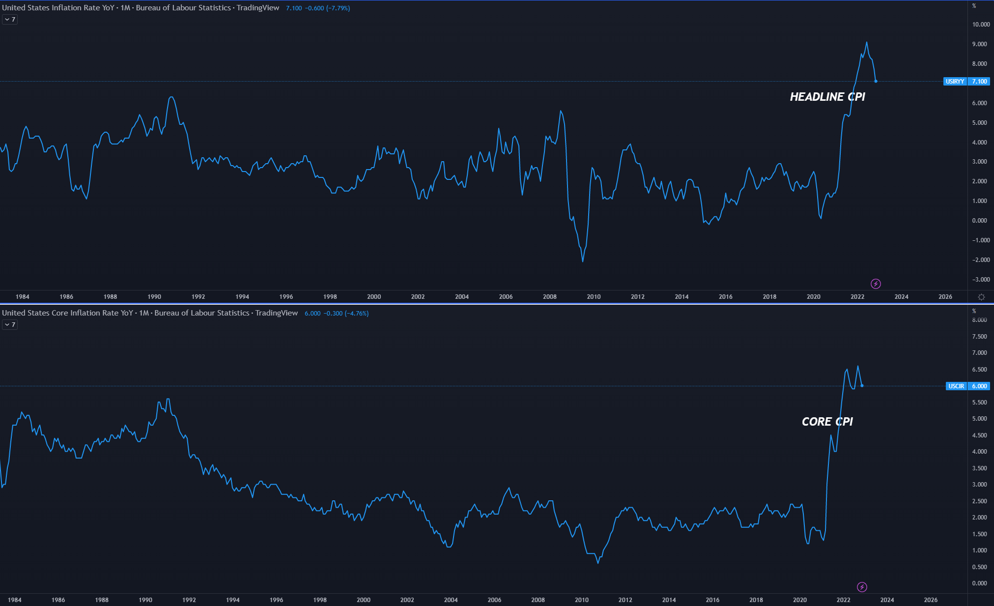Screen dimensions: 994x606
Task: Open the United States Inflation Rate YoY legend title
Action: pos(57,8)
